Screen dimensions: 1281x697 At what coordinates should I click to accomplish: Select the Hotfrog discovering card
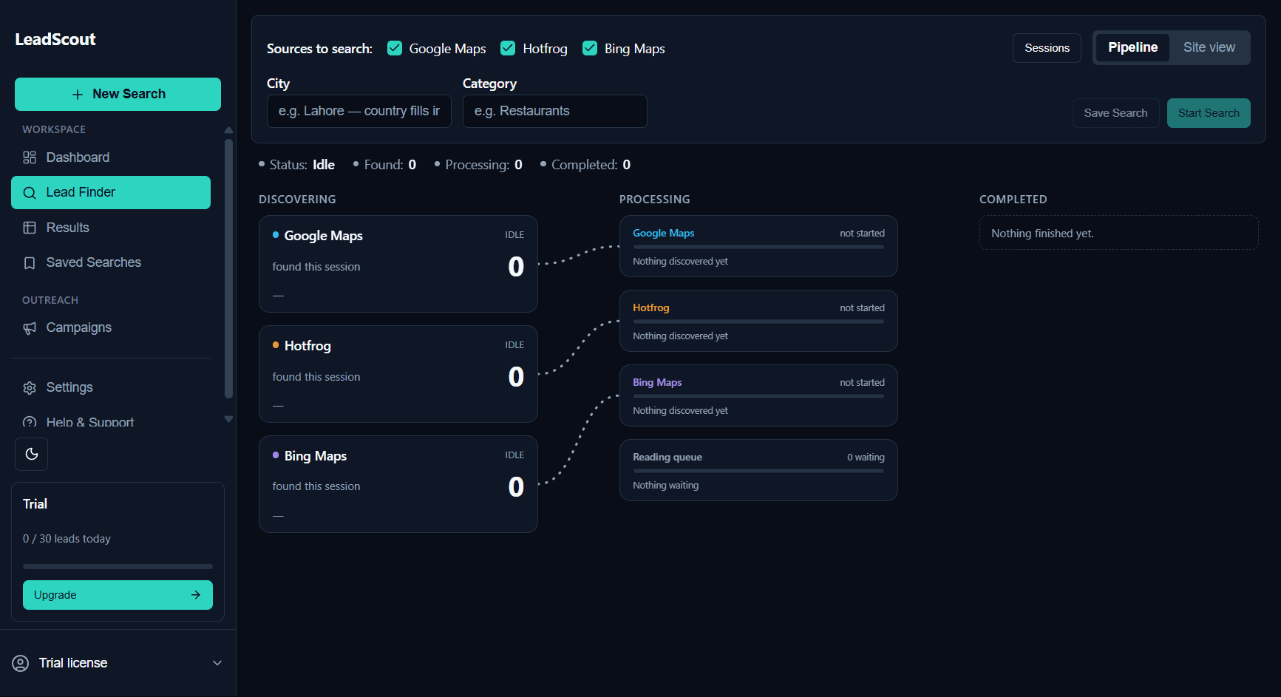point(398,374)
